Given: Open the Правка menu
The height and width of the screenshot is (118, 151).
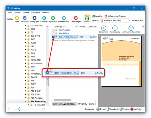Looking at the screenshot, I should pos(26,12).
